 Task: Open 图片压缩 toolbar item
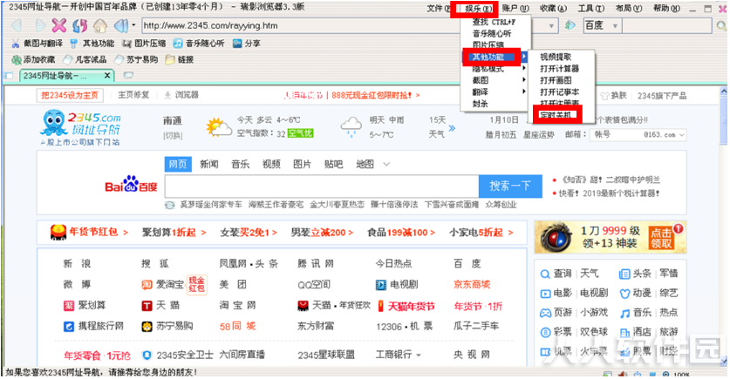click(144, 44)
